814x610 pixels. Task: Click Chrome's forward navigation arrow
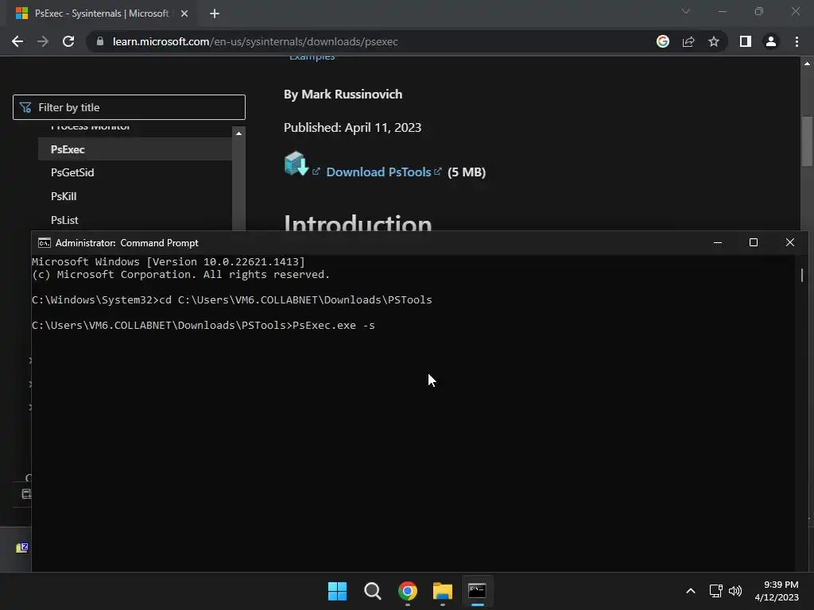click(43, 41)
